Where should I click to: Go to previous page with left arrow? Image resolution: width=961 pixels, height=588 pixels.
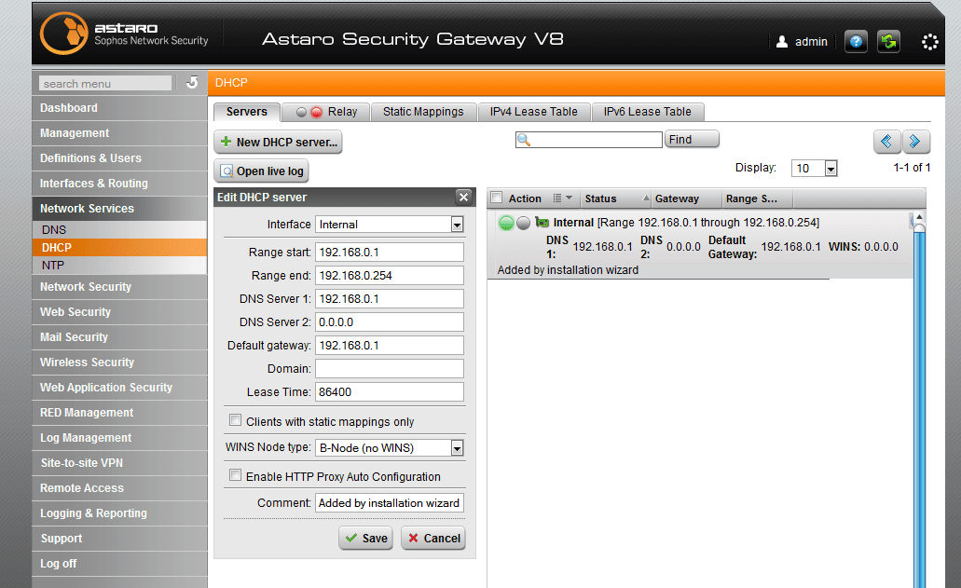(886, 142)
